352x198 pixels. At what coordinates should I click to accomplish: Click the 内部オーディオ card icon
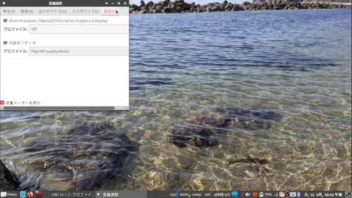pyautogui.click(x=5, y=43)
